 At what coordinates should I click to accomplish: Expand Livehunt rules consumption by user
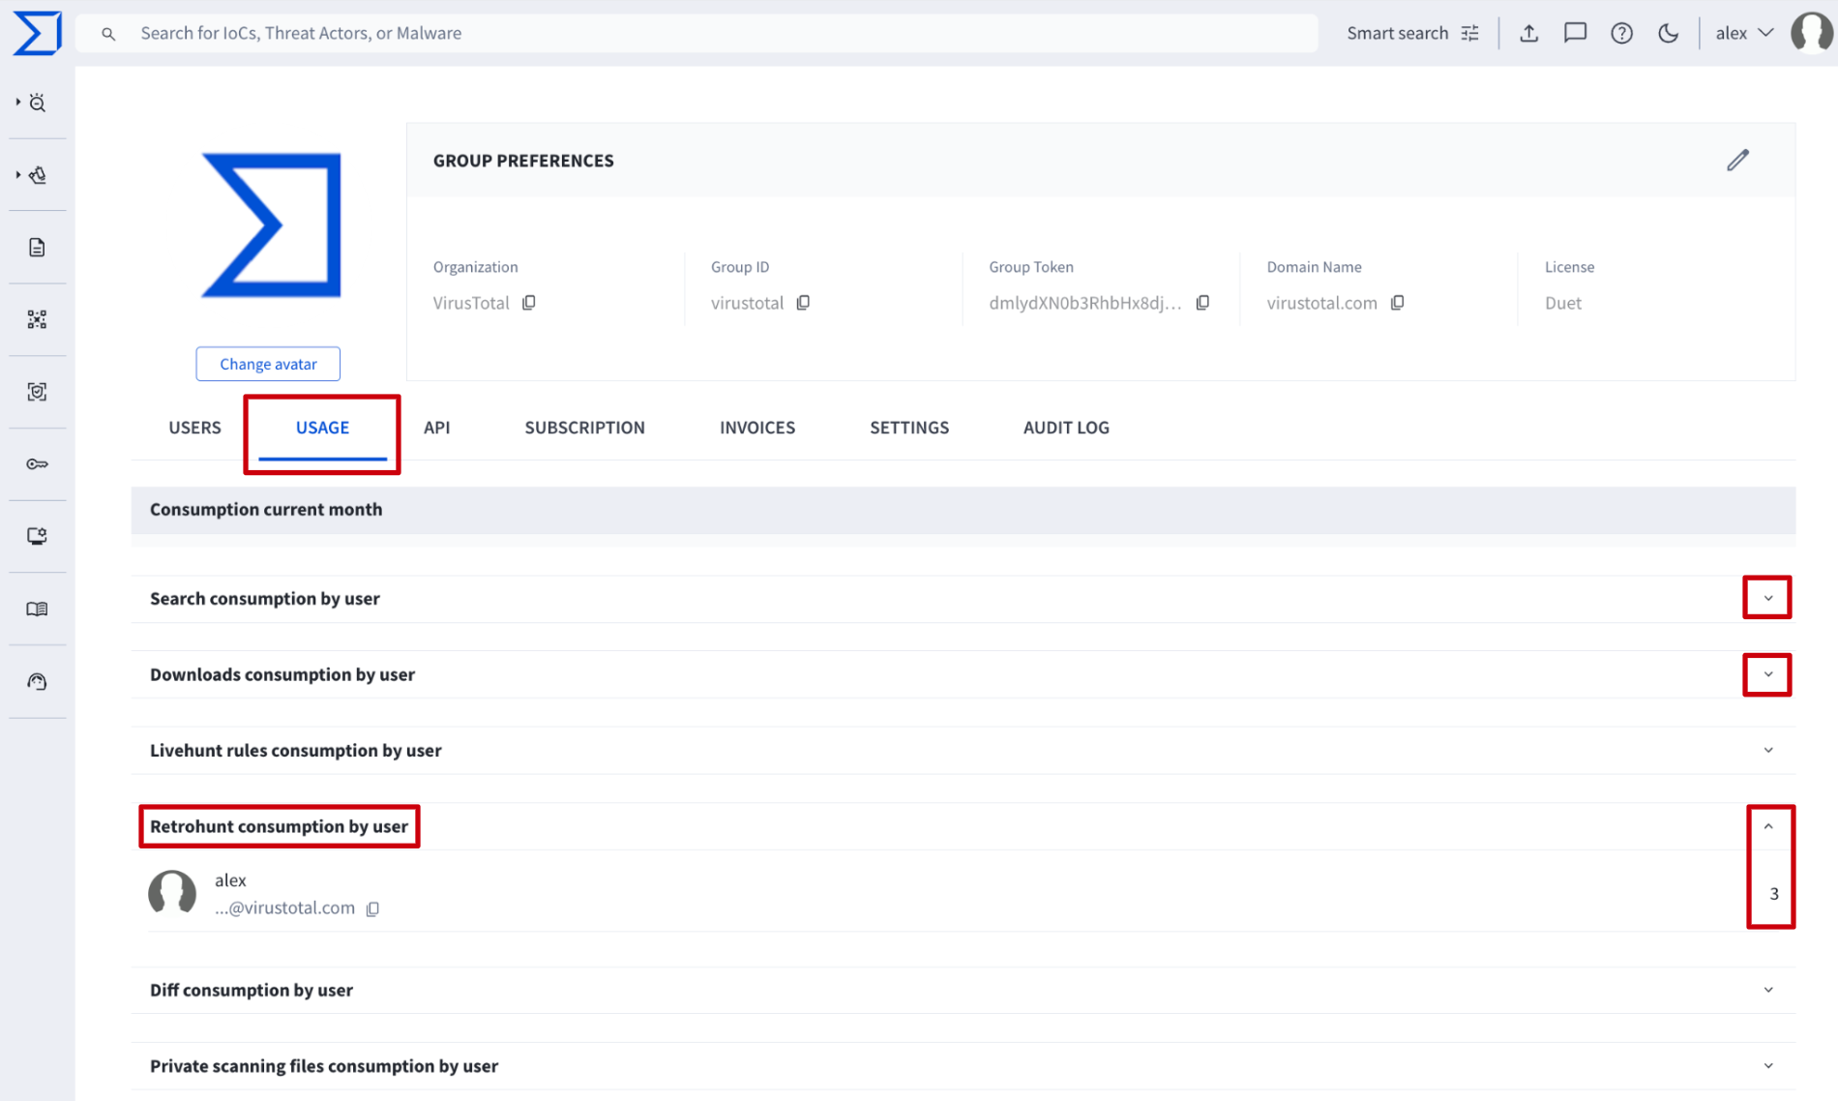(x=1767, y=750)
